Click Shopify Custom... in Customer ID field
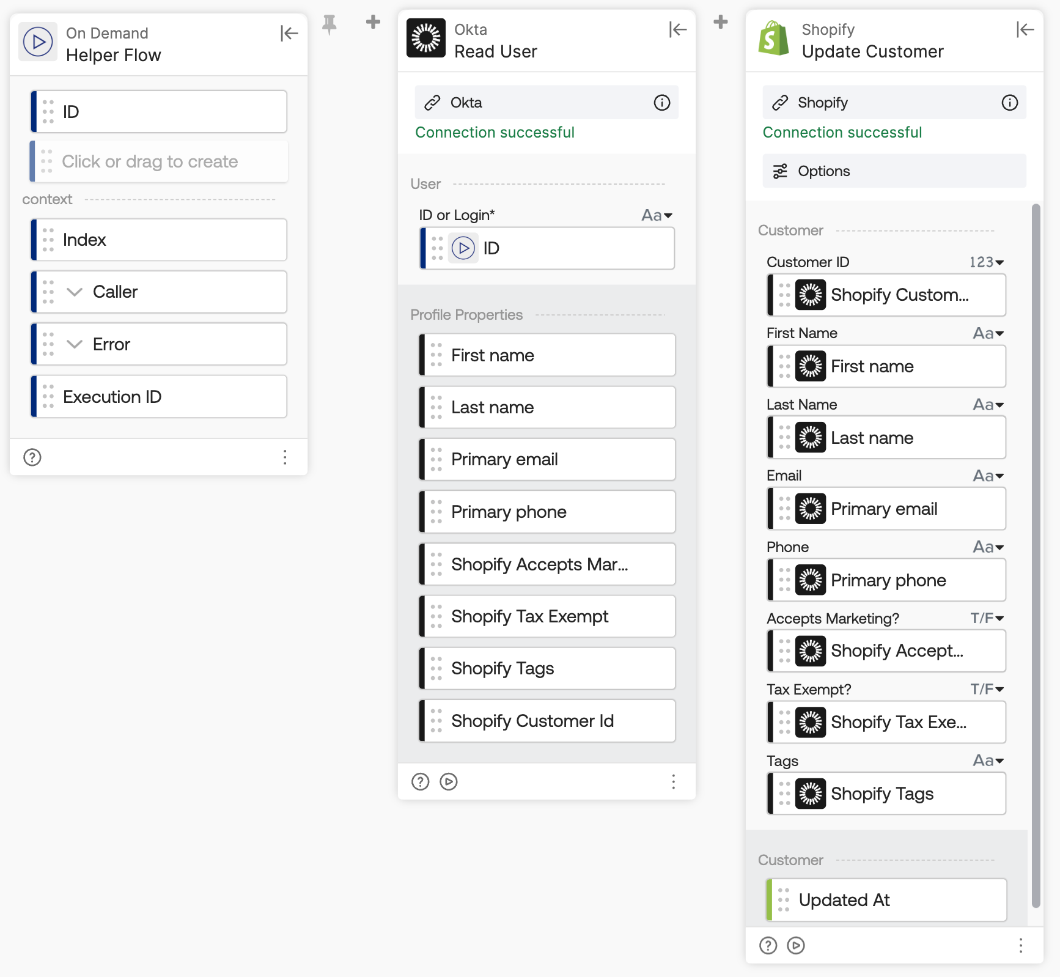The width and height of the screenshot is (1060, 977). coord(886,295)
